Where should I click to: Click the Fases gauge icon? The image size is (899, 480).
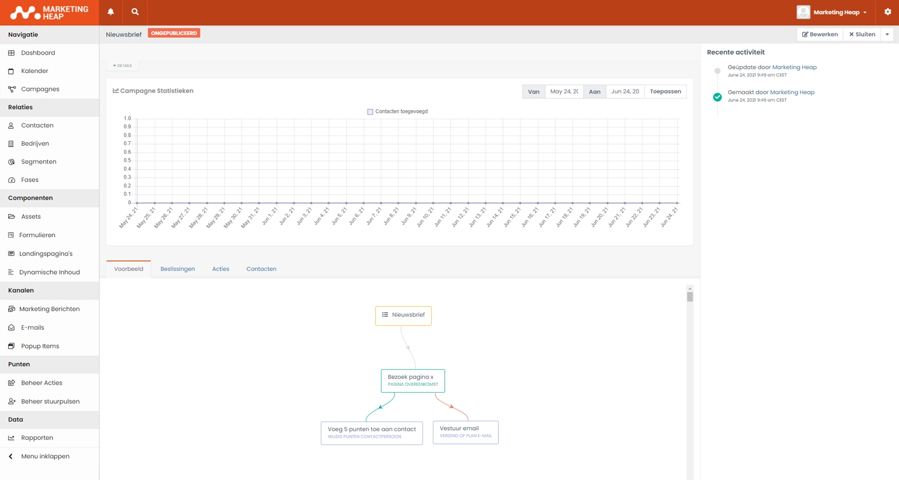pos(11,180)
